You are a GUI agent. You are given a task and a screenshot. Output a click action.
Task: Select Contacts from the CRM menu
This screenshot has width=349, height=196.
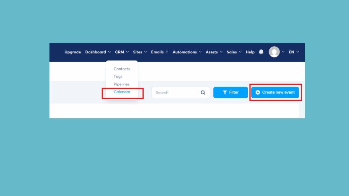pyautogui.click(x=121, y=69)
